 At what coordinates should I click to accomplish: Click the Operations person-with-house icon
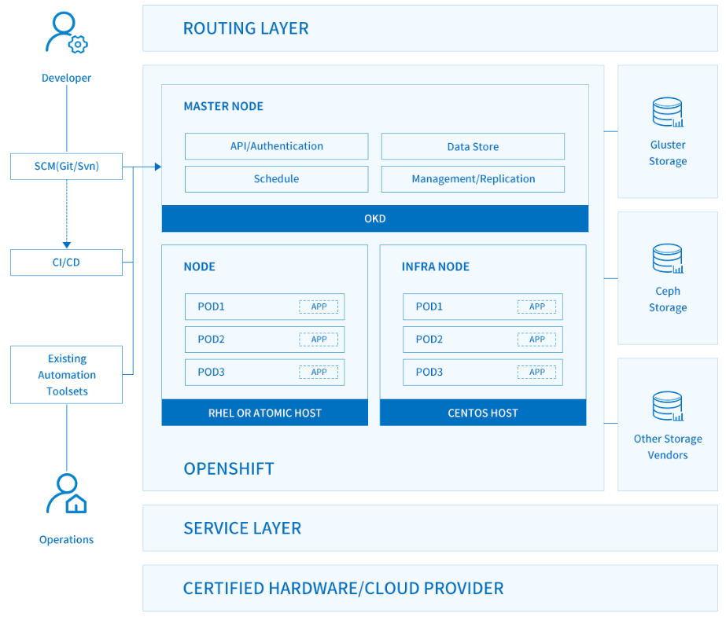click(67, 493)
